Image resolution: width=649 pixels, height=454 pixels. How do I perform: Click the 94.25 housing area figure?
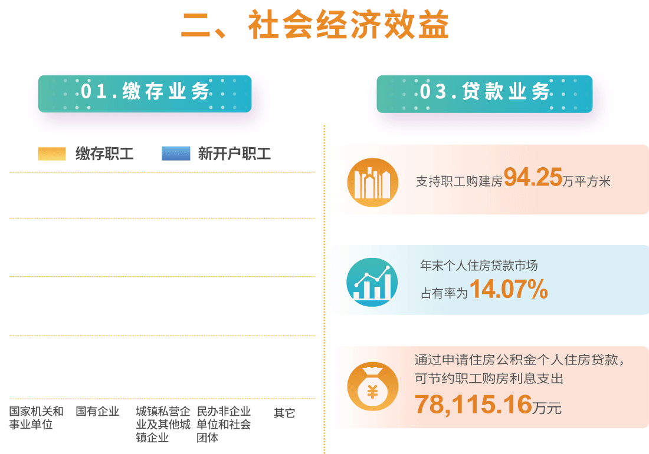pyautogui.click(x=533, y=177)
